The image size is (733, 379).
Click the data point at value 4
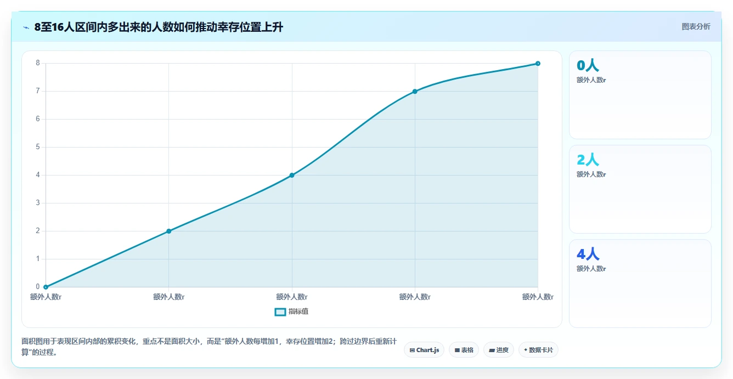click(x=292, y=175)
